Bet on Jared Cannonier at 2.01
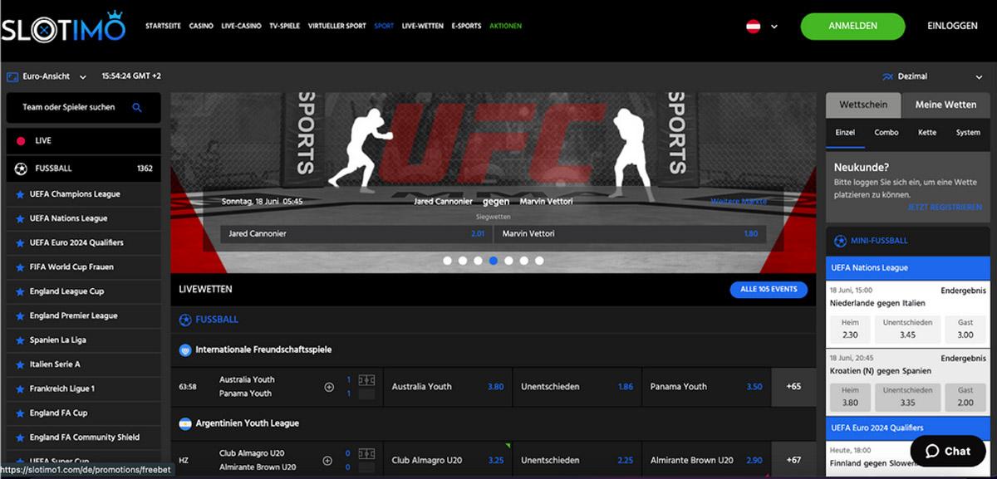Image resolution: width=997 pixels, height=479 pixels. click(x=356, y=234)
